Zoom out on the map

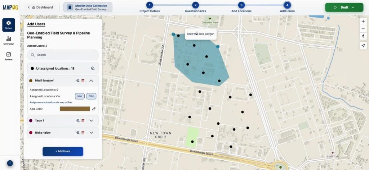point(363,29)
